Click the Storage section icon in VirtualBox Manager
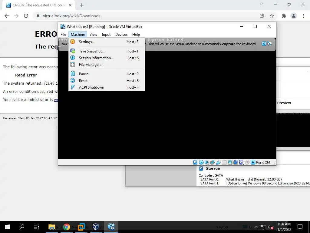Screen dimensions: 310x233 [x=201, y=168]
